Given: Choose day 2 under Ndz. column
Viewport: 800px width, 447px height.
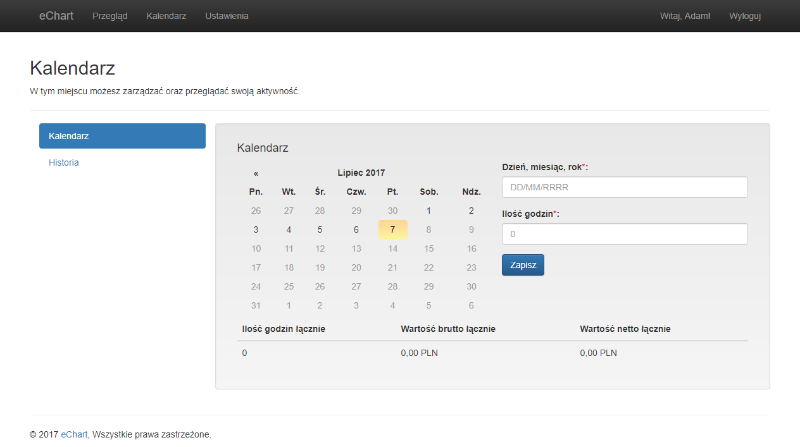Looking at the screenshot, I should [471, 211].
